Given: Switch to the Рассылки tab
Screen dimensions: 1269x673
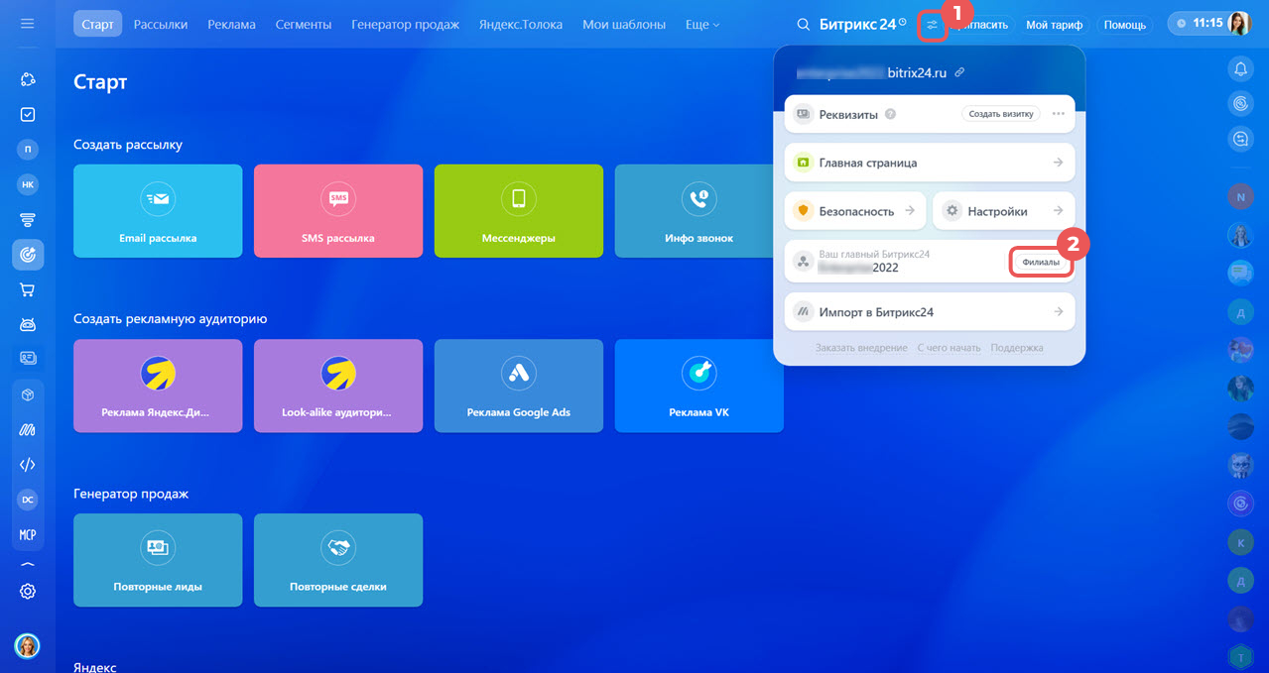Looking at the screenshot, I should click(161, 24).
